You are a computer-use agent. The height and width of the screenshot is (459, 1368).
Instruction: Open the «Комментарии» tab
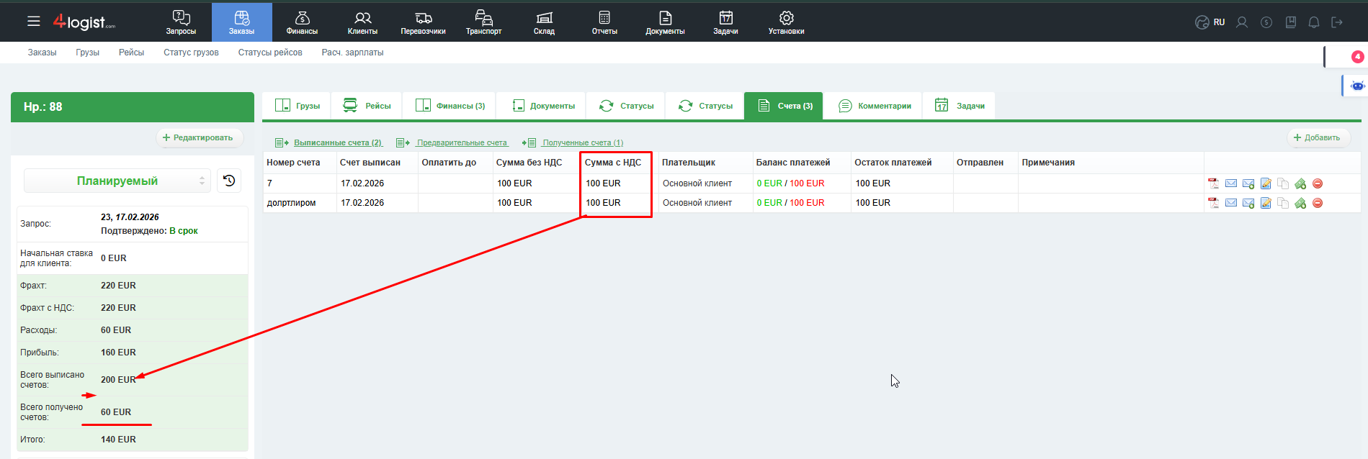875,106
